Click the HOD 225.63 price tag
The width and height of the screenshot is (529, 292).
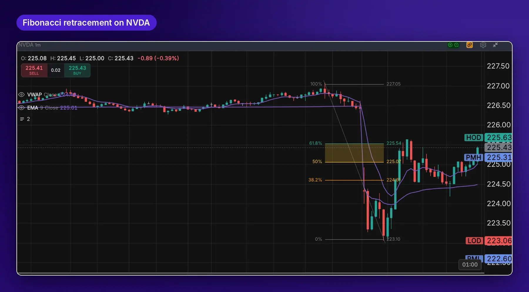click(488, 137)
